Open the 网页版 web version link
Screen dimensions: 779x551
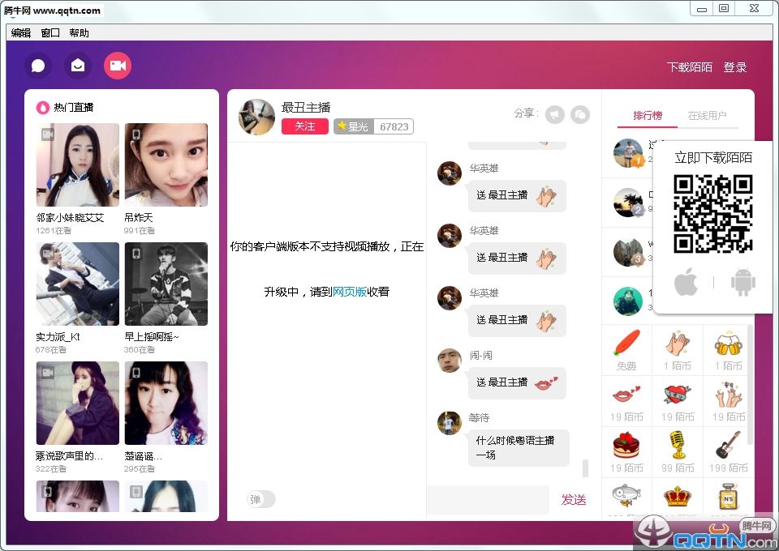(350, 292)
